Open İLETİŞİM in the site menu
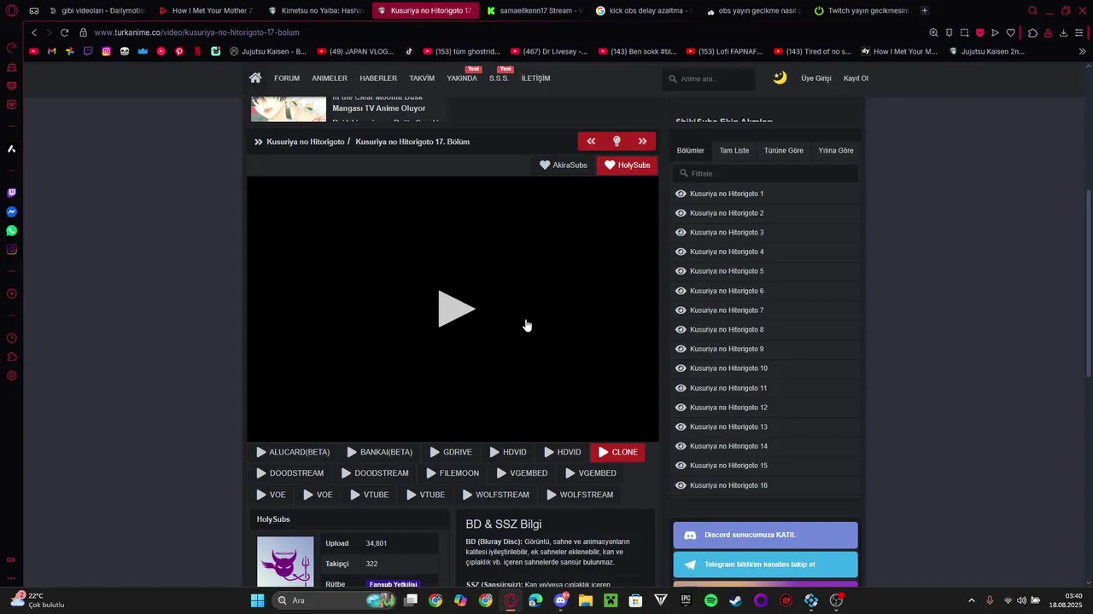This screenshot has width=1093, height=614. 535,78
